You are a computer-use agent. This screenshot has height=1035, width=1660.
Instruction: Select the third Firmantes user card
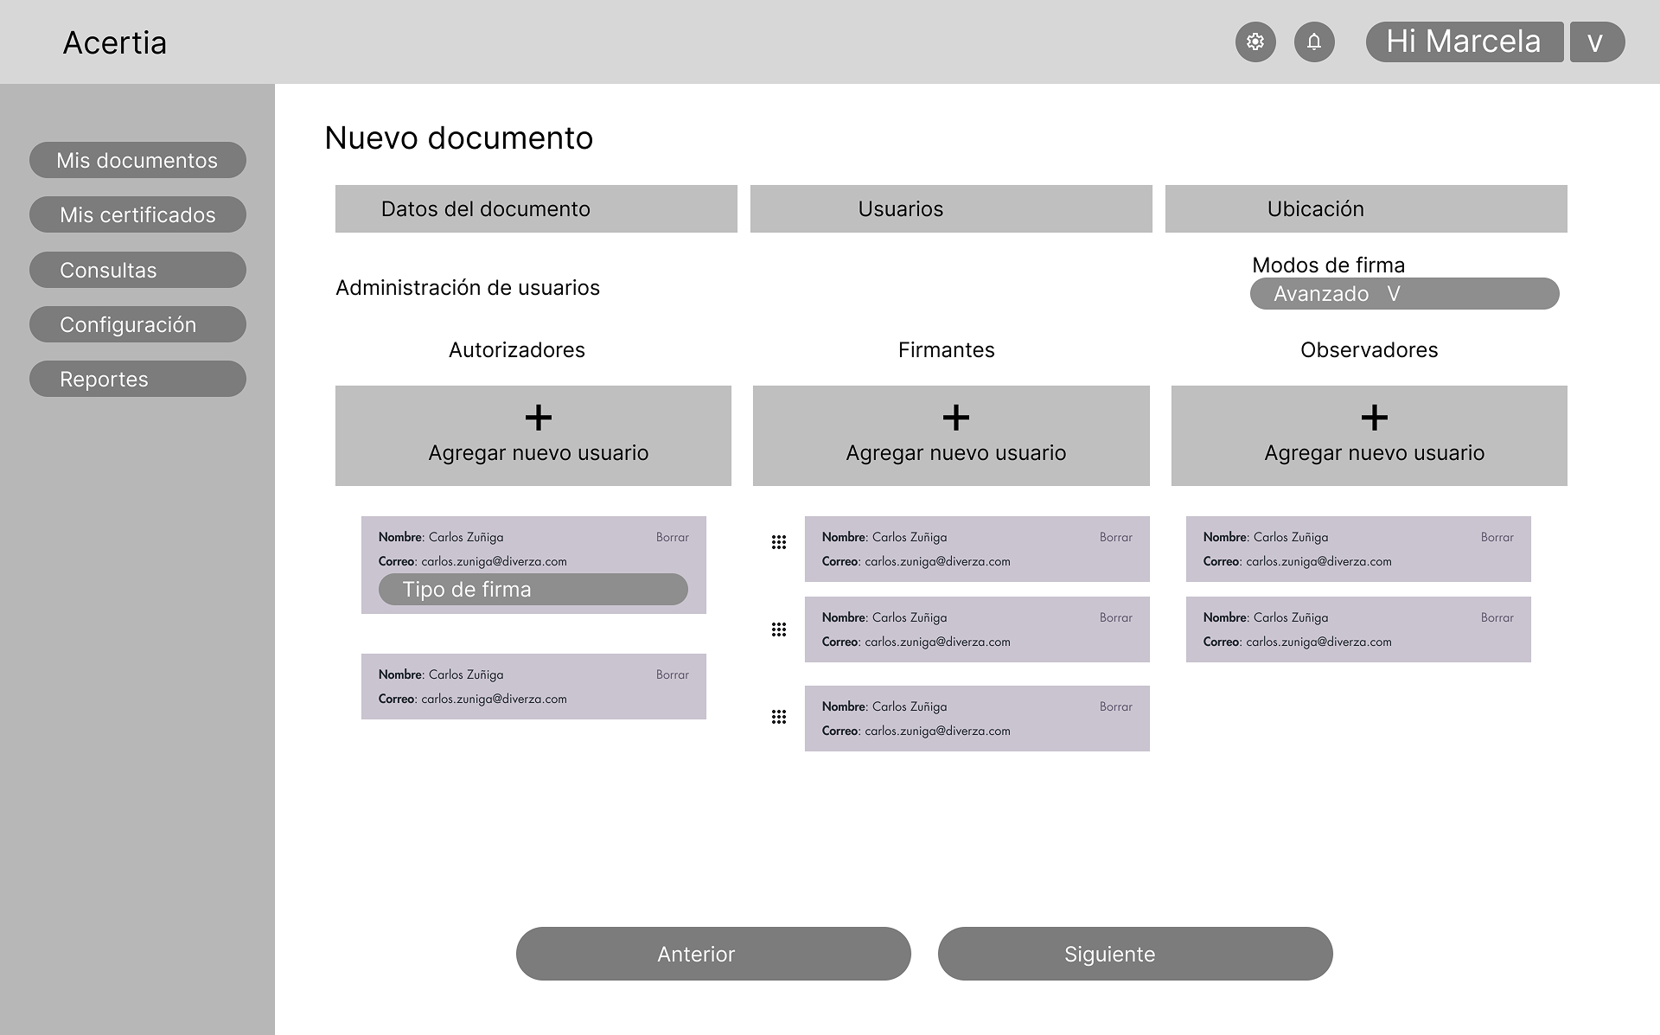pos(977,719)
